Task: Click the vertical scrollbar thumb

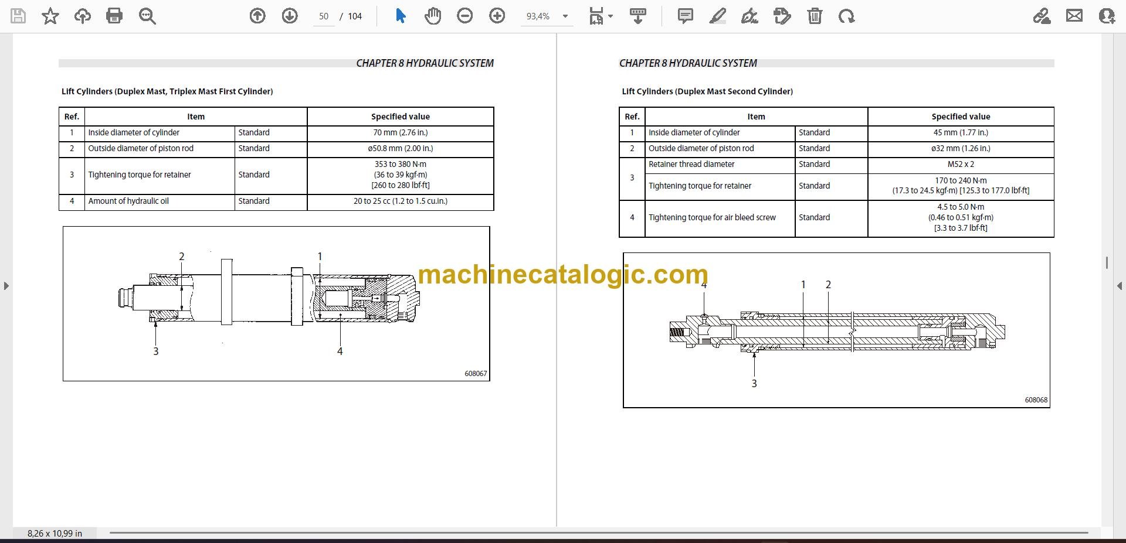Action: click(x=1107, y=262)
